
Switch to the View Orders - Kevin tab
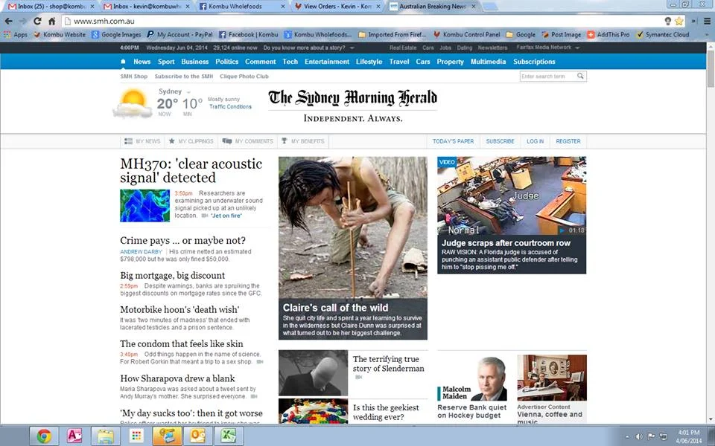[337, 7]
